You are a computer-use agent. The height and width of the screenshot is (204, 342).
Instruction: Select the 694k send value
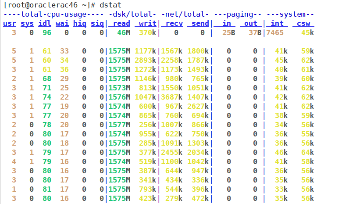200,116
